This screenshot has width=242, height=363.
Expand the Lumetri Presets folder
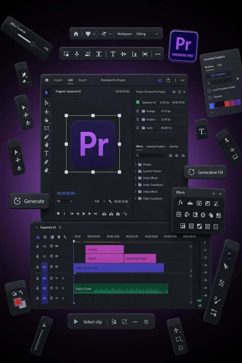coord(136,171)
